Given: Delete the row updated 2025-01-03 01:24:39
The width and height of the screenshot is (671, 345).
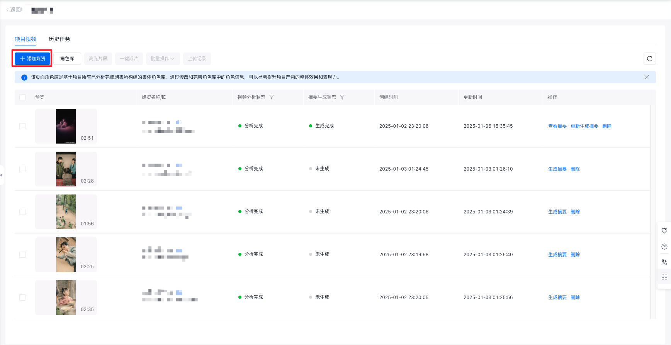Looking at the screenshot, I should point(575,212).
